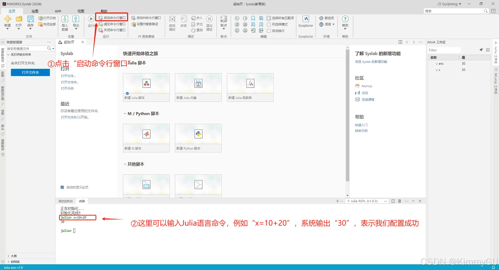Click the 重启 (Restart) debug icon

[193, 30]
